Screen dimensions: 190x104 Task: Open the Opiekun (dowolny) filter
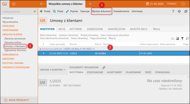(69, 35)
